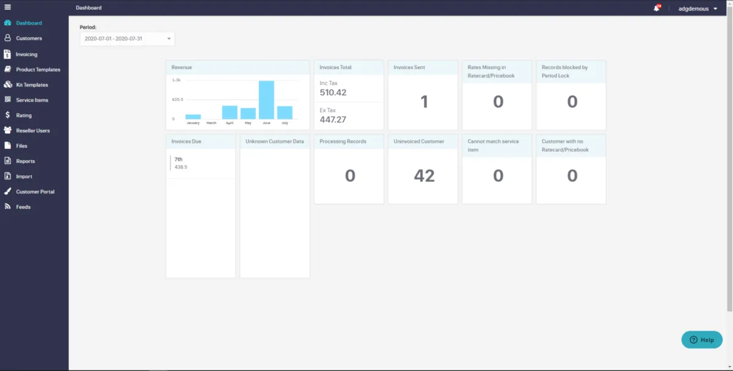Click the Uninvoiced Customer count 42
Viewport: 733px width, 371px height.
click(x=423, y=176)
